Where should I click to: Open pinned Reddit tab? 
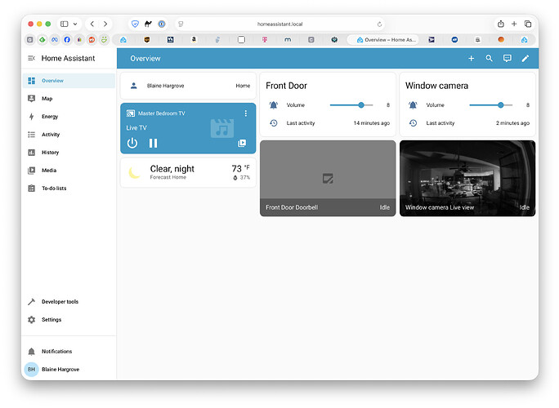(x=92, y=39)
